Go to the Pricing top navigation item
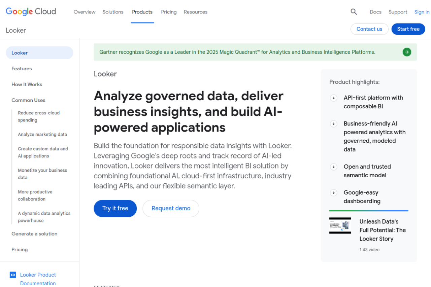 169,12
